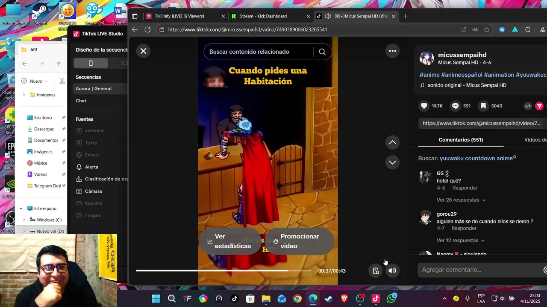Click the translate icon in the address bar
The height and width of the screenshot is (307, 547).
click(x=475, y=29)
